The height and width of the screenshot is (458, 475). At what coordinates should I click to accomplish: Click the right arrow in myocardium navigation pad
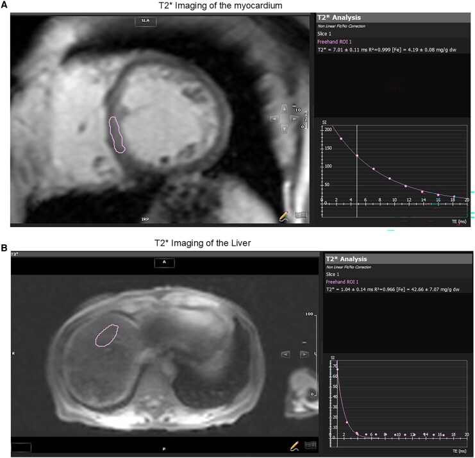[294, 119]
